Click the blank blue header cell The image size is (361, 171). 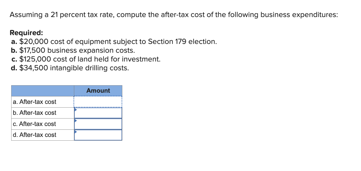[43, 91]
